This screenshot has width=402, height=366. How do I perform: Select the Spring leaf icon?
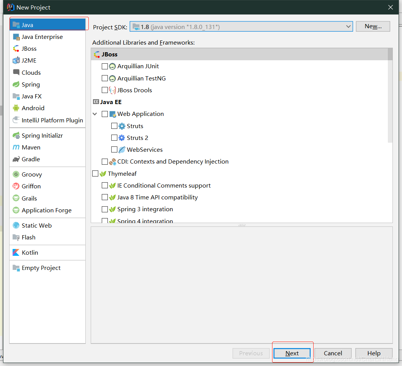pos(16,84)
